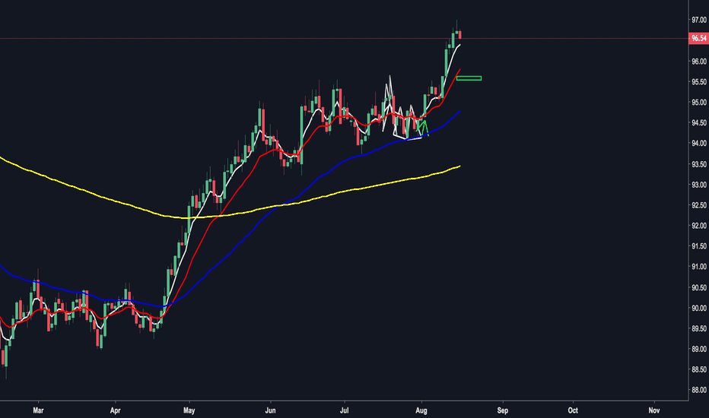Image resolution: width=709 pixels, height=418 pixels.
Task: Click the 88.50 price axis label
Action: (x=699, y=369)
